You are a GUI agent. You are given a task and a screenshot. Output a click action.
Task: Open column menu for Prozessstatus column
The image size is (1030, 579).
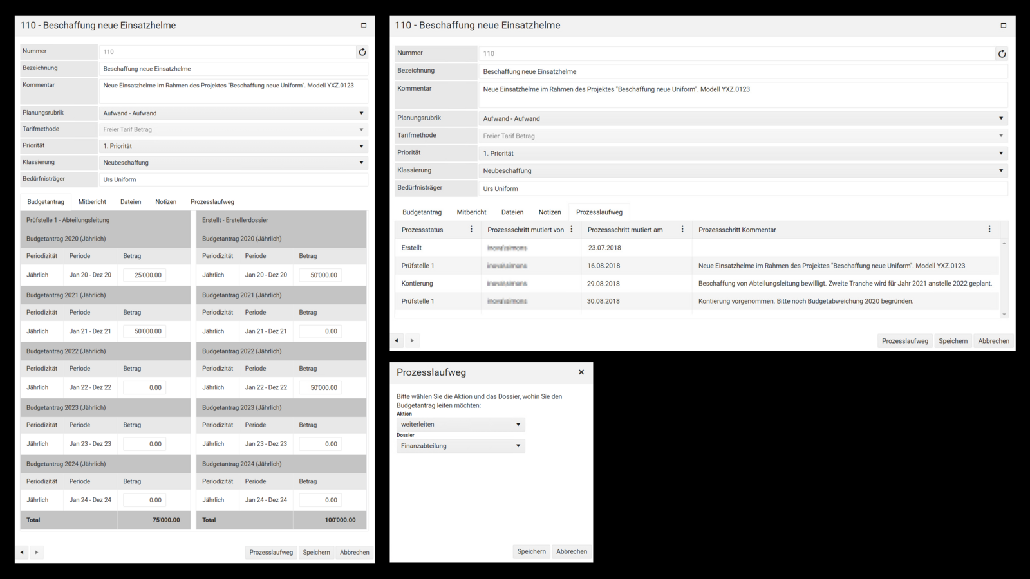point(471,230)
